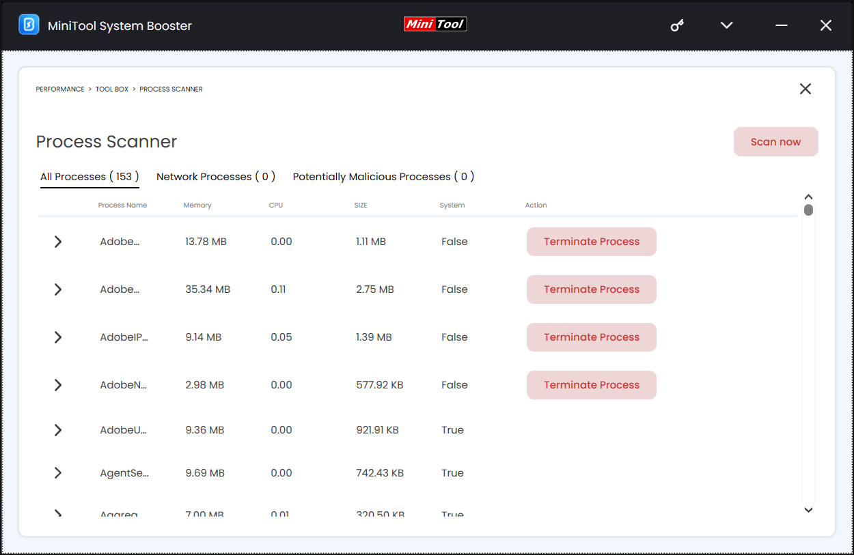Minimize the MiniTool System Booster window

click(782, 25)
